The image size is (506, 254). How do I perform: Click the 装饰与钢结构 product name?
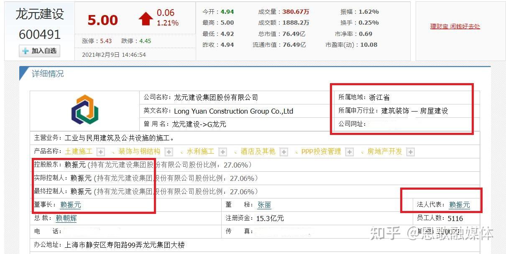pos(139,151)
